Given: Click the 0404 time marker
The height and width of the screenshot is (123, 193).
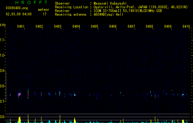Looking at the screenshot, I should point(76,26).
